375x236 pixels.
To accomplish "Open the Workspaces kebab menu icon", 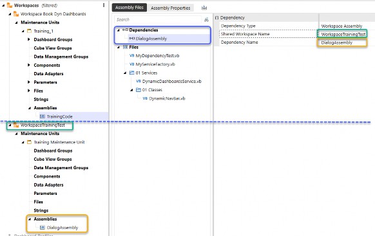I will 104,5.
